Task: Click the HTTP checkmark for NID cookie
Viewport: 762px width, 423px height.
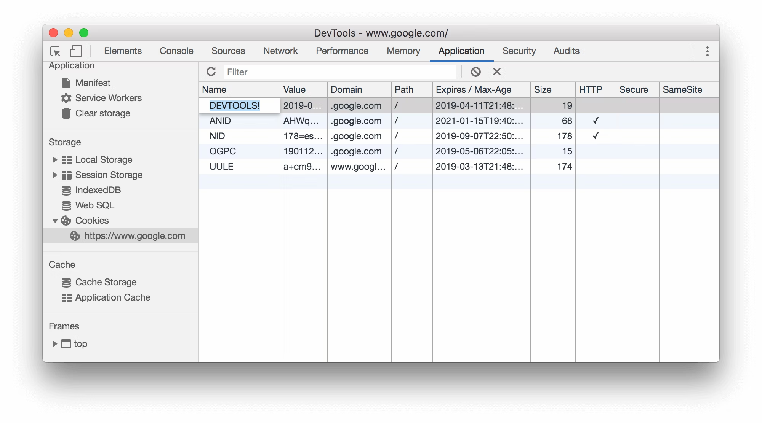Action: pos(596,136)
